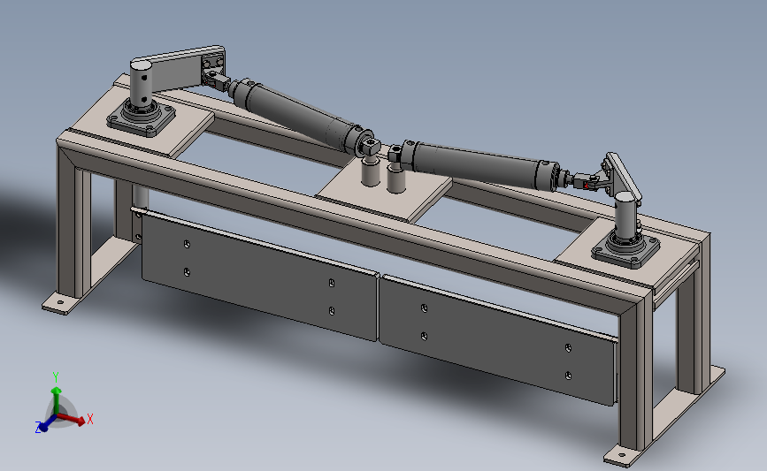Select the left dark hanging panel
The height and width of the screenshot is (471, 767).
(259, 277)
